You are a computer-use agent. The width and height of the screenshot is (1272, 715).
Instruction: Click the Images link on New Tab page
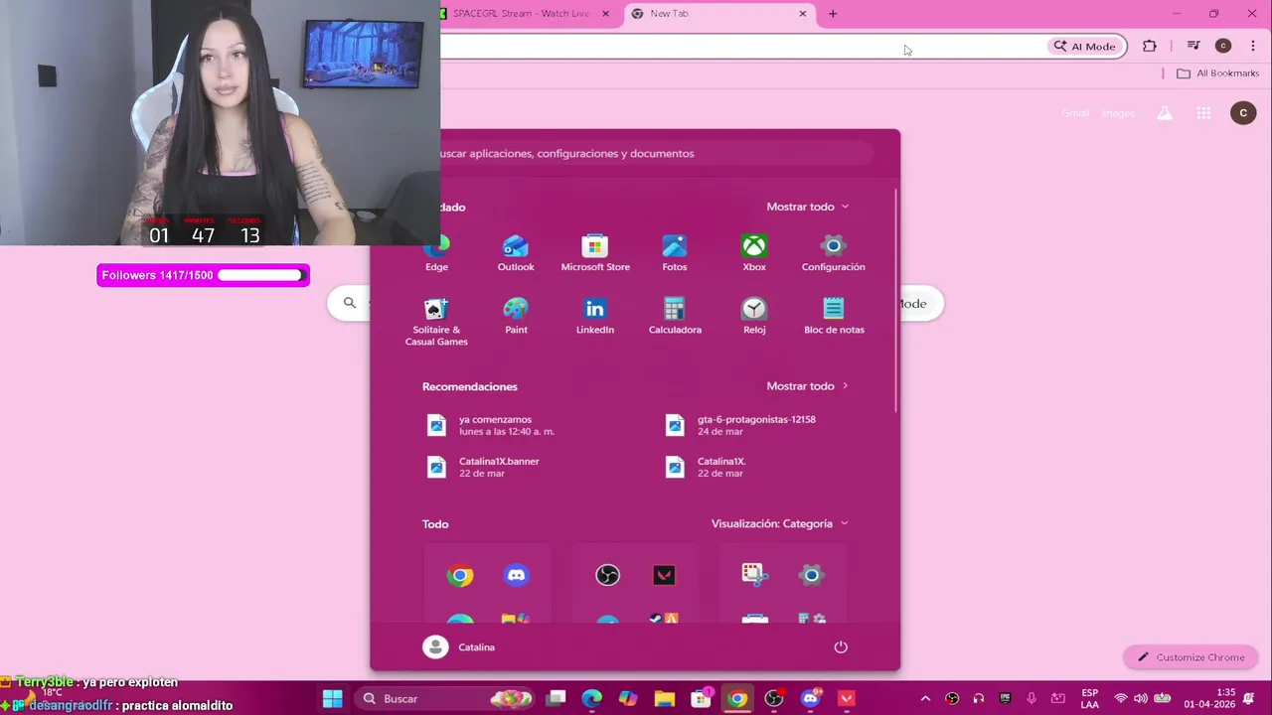click(x=1118, y=113)
